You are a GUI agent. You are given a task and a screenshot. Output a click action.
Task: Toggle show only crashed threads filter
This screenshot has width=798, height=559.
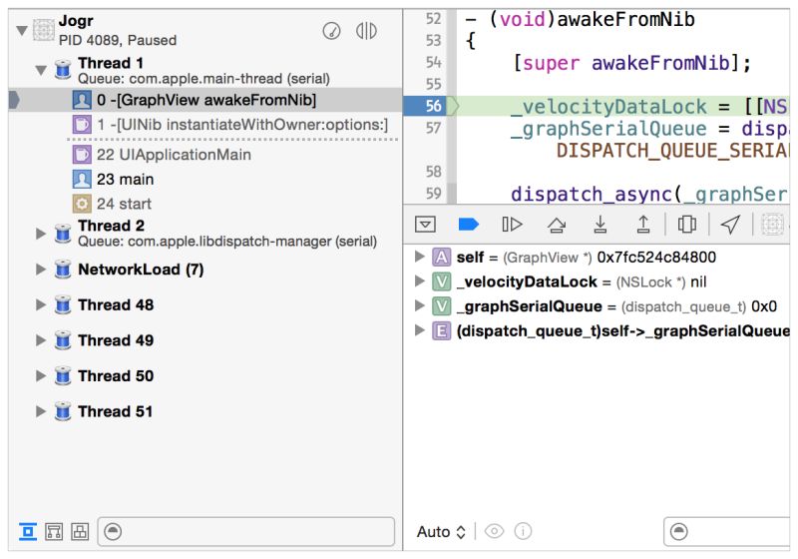pyautogui.click(x=28, y=531)
